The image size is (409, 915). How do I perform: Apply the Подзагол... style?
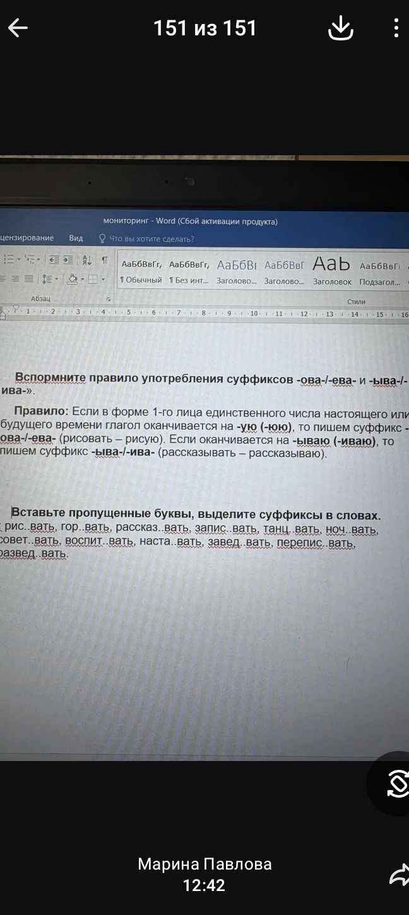380,273
